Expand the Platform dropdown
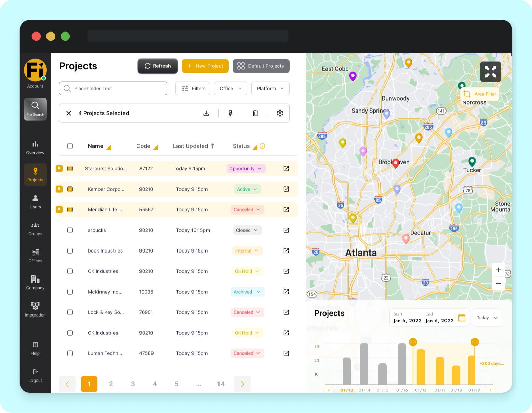 pyautogui.click(x=270, y=89)
